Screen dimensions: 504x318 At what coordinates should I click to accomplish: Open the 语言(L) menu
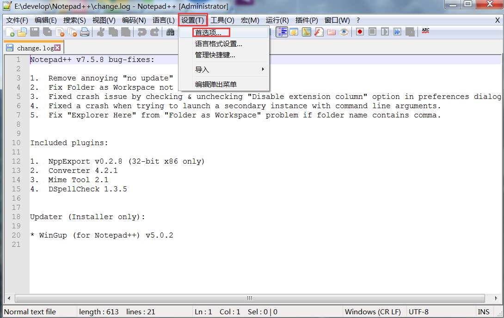(164, 20)
